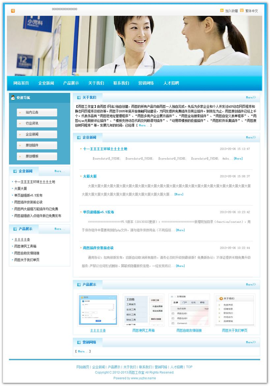270x386 pixels.
Task: Open sidebar product item 雨哲关于我们单页
Action: click(27, 260)
